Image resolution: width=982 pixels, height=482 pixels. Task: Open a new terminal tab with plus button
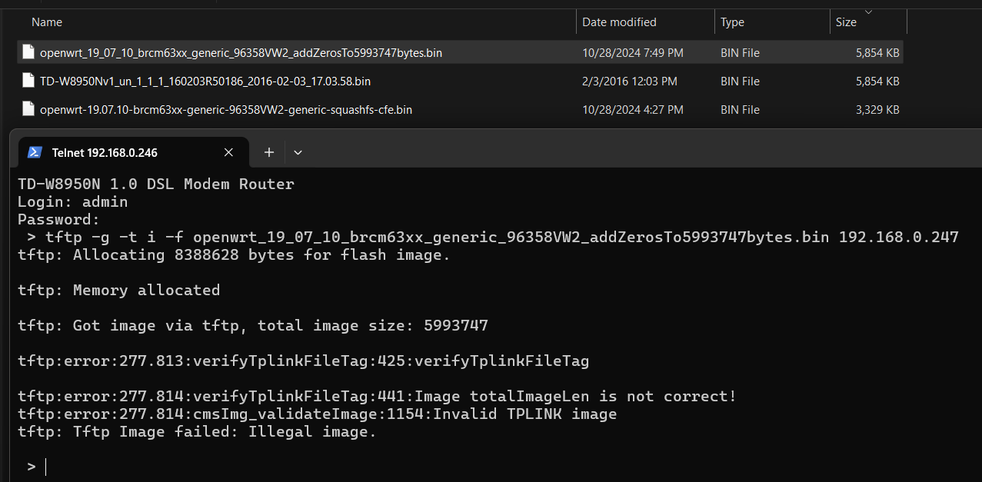pos(269,152)
